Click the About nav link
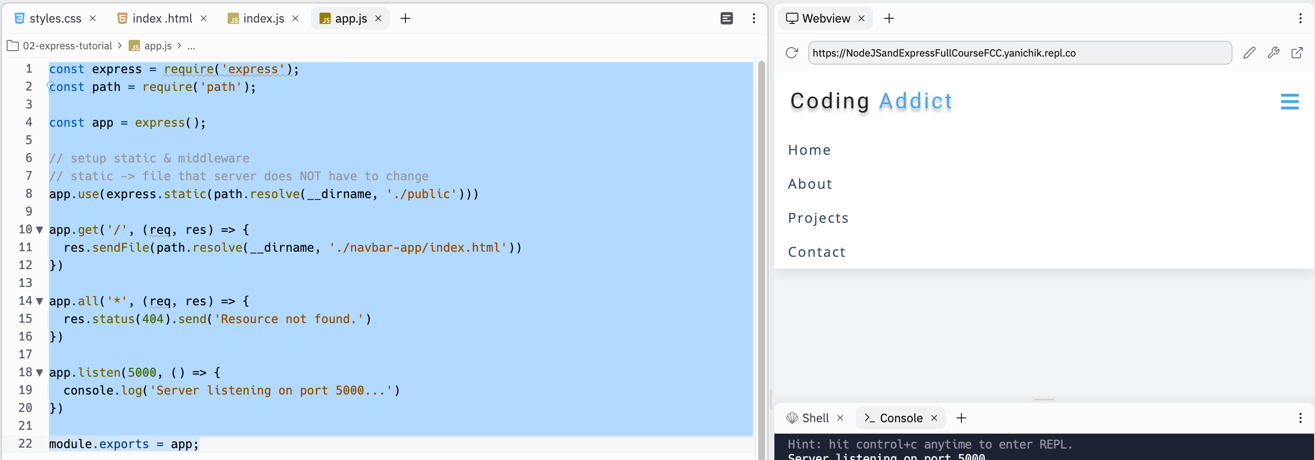Viewport: 1315px width, 460px height. 810,184
